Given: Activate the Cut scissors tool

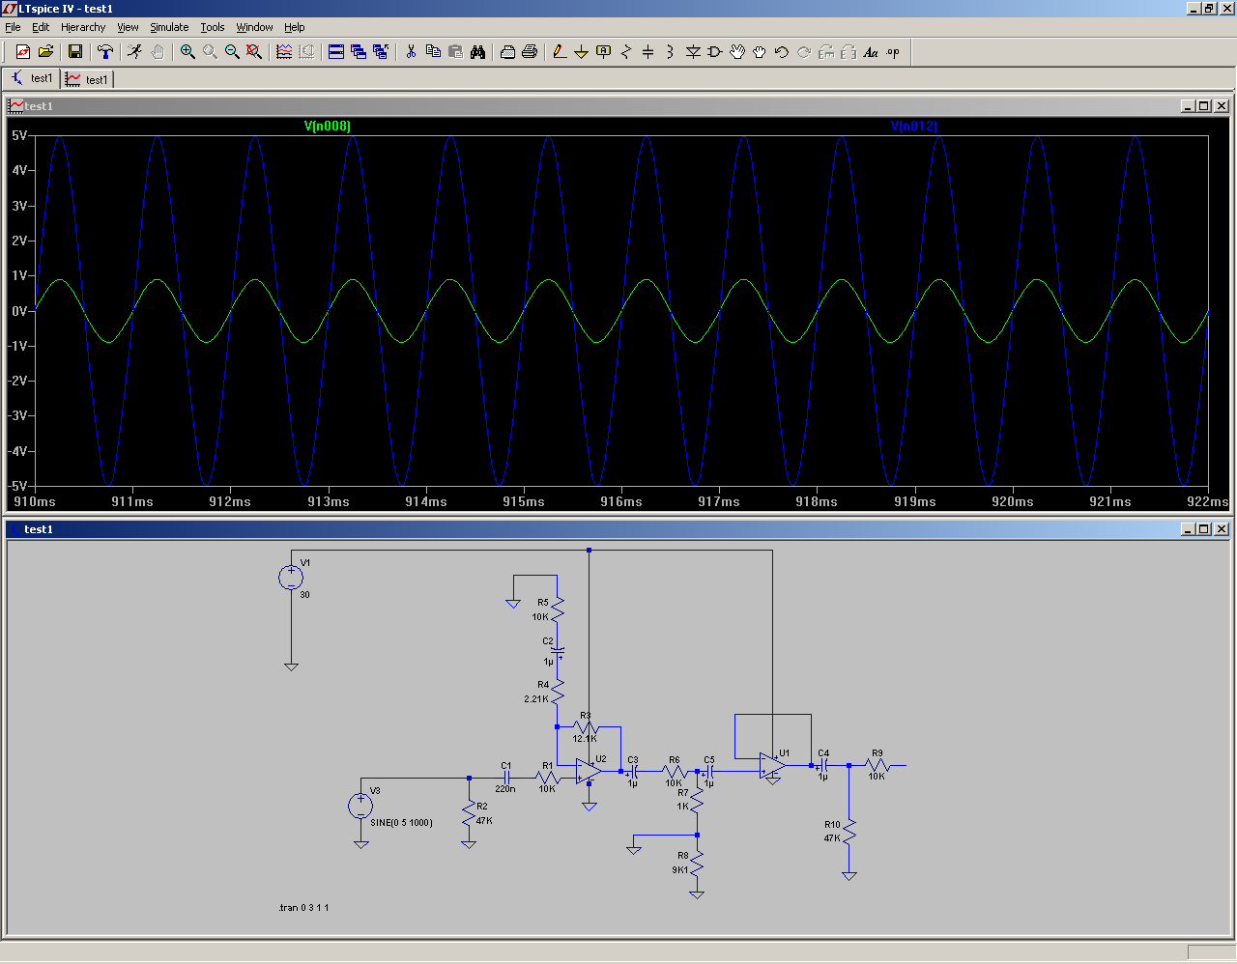Looking at the screenshot, I should tap(411, 52).
